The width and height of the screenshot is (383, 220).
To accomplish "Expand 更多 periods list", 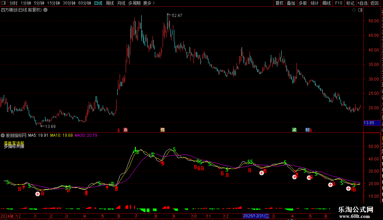I will [149, 3].
